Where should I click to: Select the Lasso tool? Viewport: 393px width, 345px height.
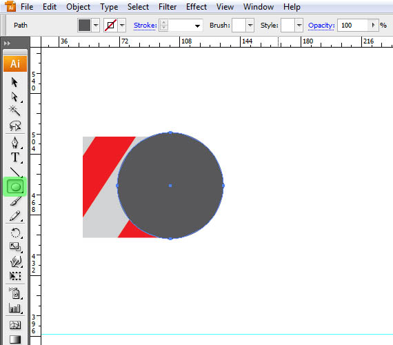pos(15,126)
